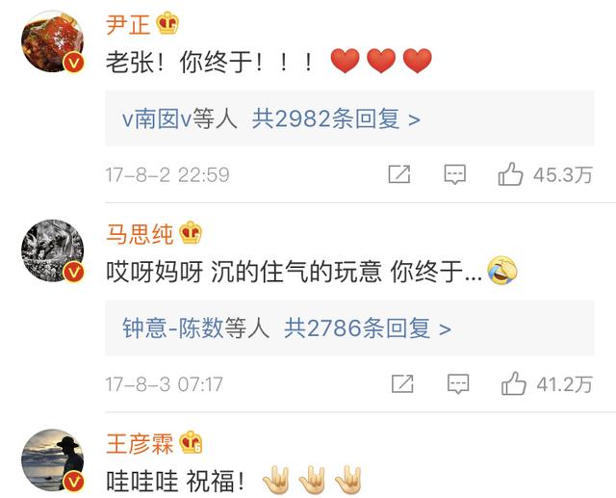Click the forward icon on 尹正's comment

[x=399, y=174]
